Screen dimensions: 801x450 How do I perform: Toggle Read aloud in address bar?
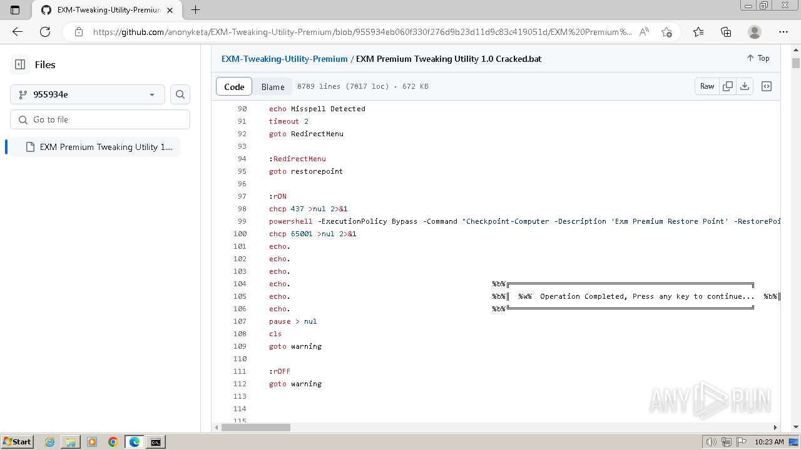point(644,32)
